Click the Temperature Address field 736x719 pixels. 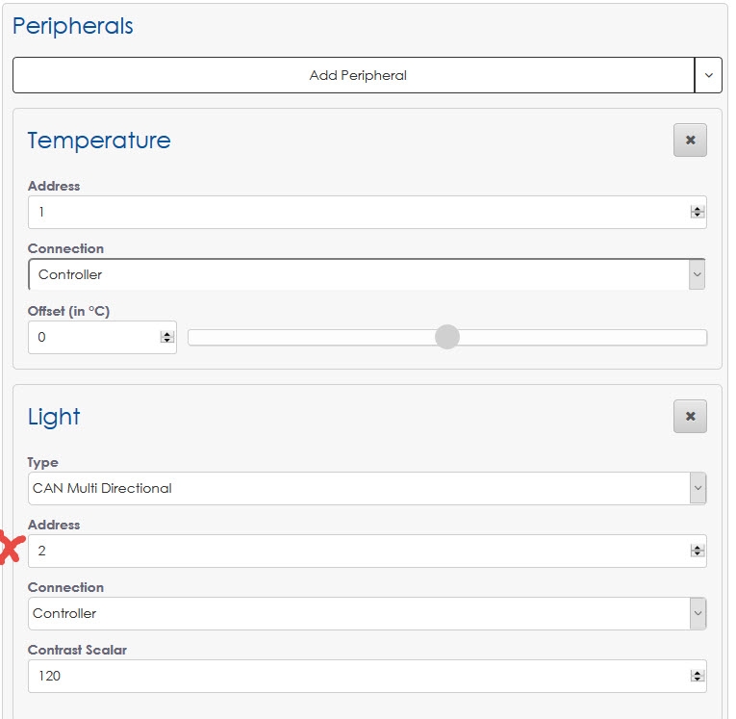pyautogui.click(x=356, y=212)
